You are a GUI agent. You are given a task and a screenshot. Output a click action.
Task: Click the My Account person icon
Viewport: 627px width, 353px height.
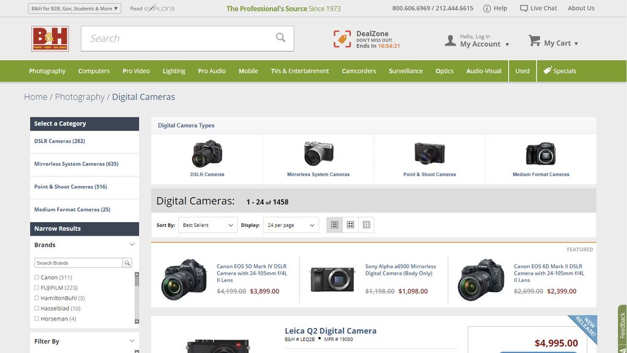[x=450, y=40]
